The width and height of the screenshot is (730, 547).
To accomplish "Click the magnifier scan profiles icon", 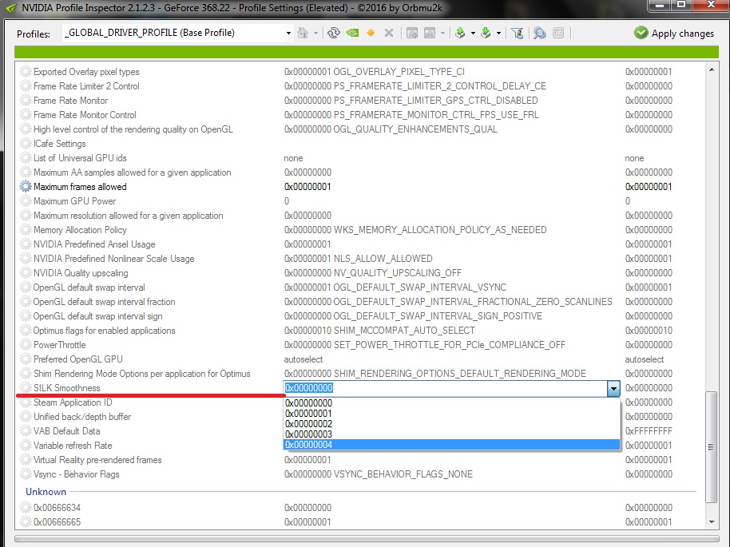I will (540, 33).
